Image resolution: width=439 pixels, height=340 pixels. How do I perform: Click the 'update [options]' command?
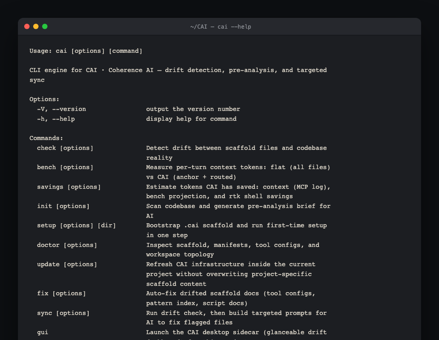pos(67,264)
